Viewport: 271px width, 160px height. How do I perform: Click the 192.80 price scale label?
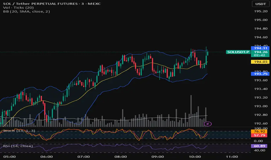261,115
